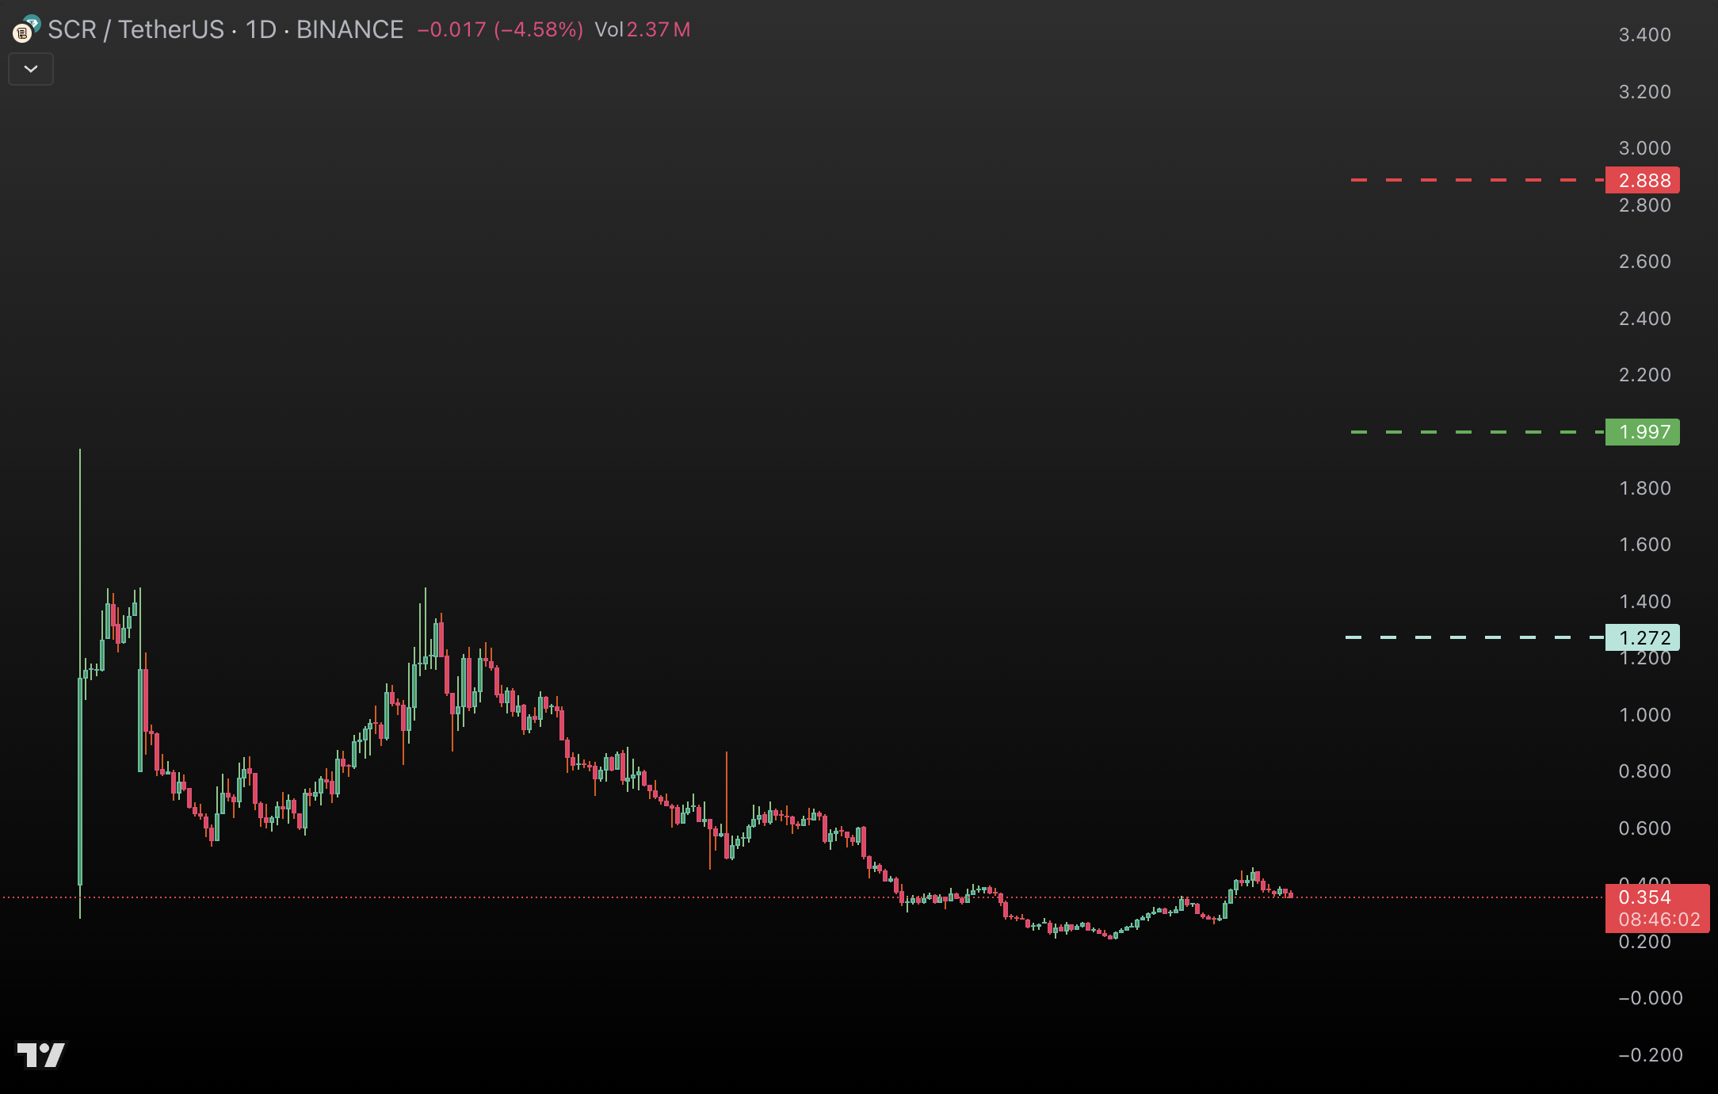Click the 1.400 price axis label
Viewport: 1718px width, 1094px height.
point(1644,602)
